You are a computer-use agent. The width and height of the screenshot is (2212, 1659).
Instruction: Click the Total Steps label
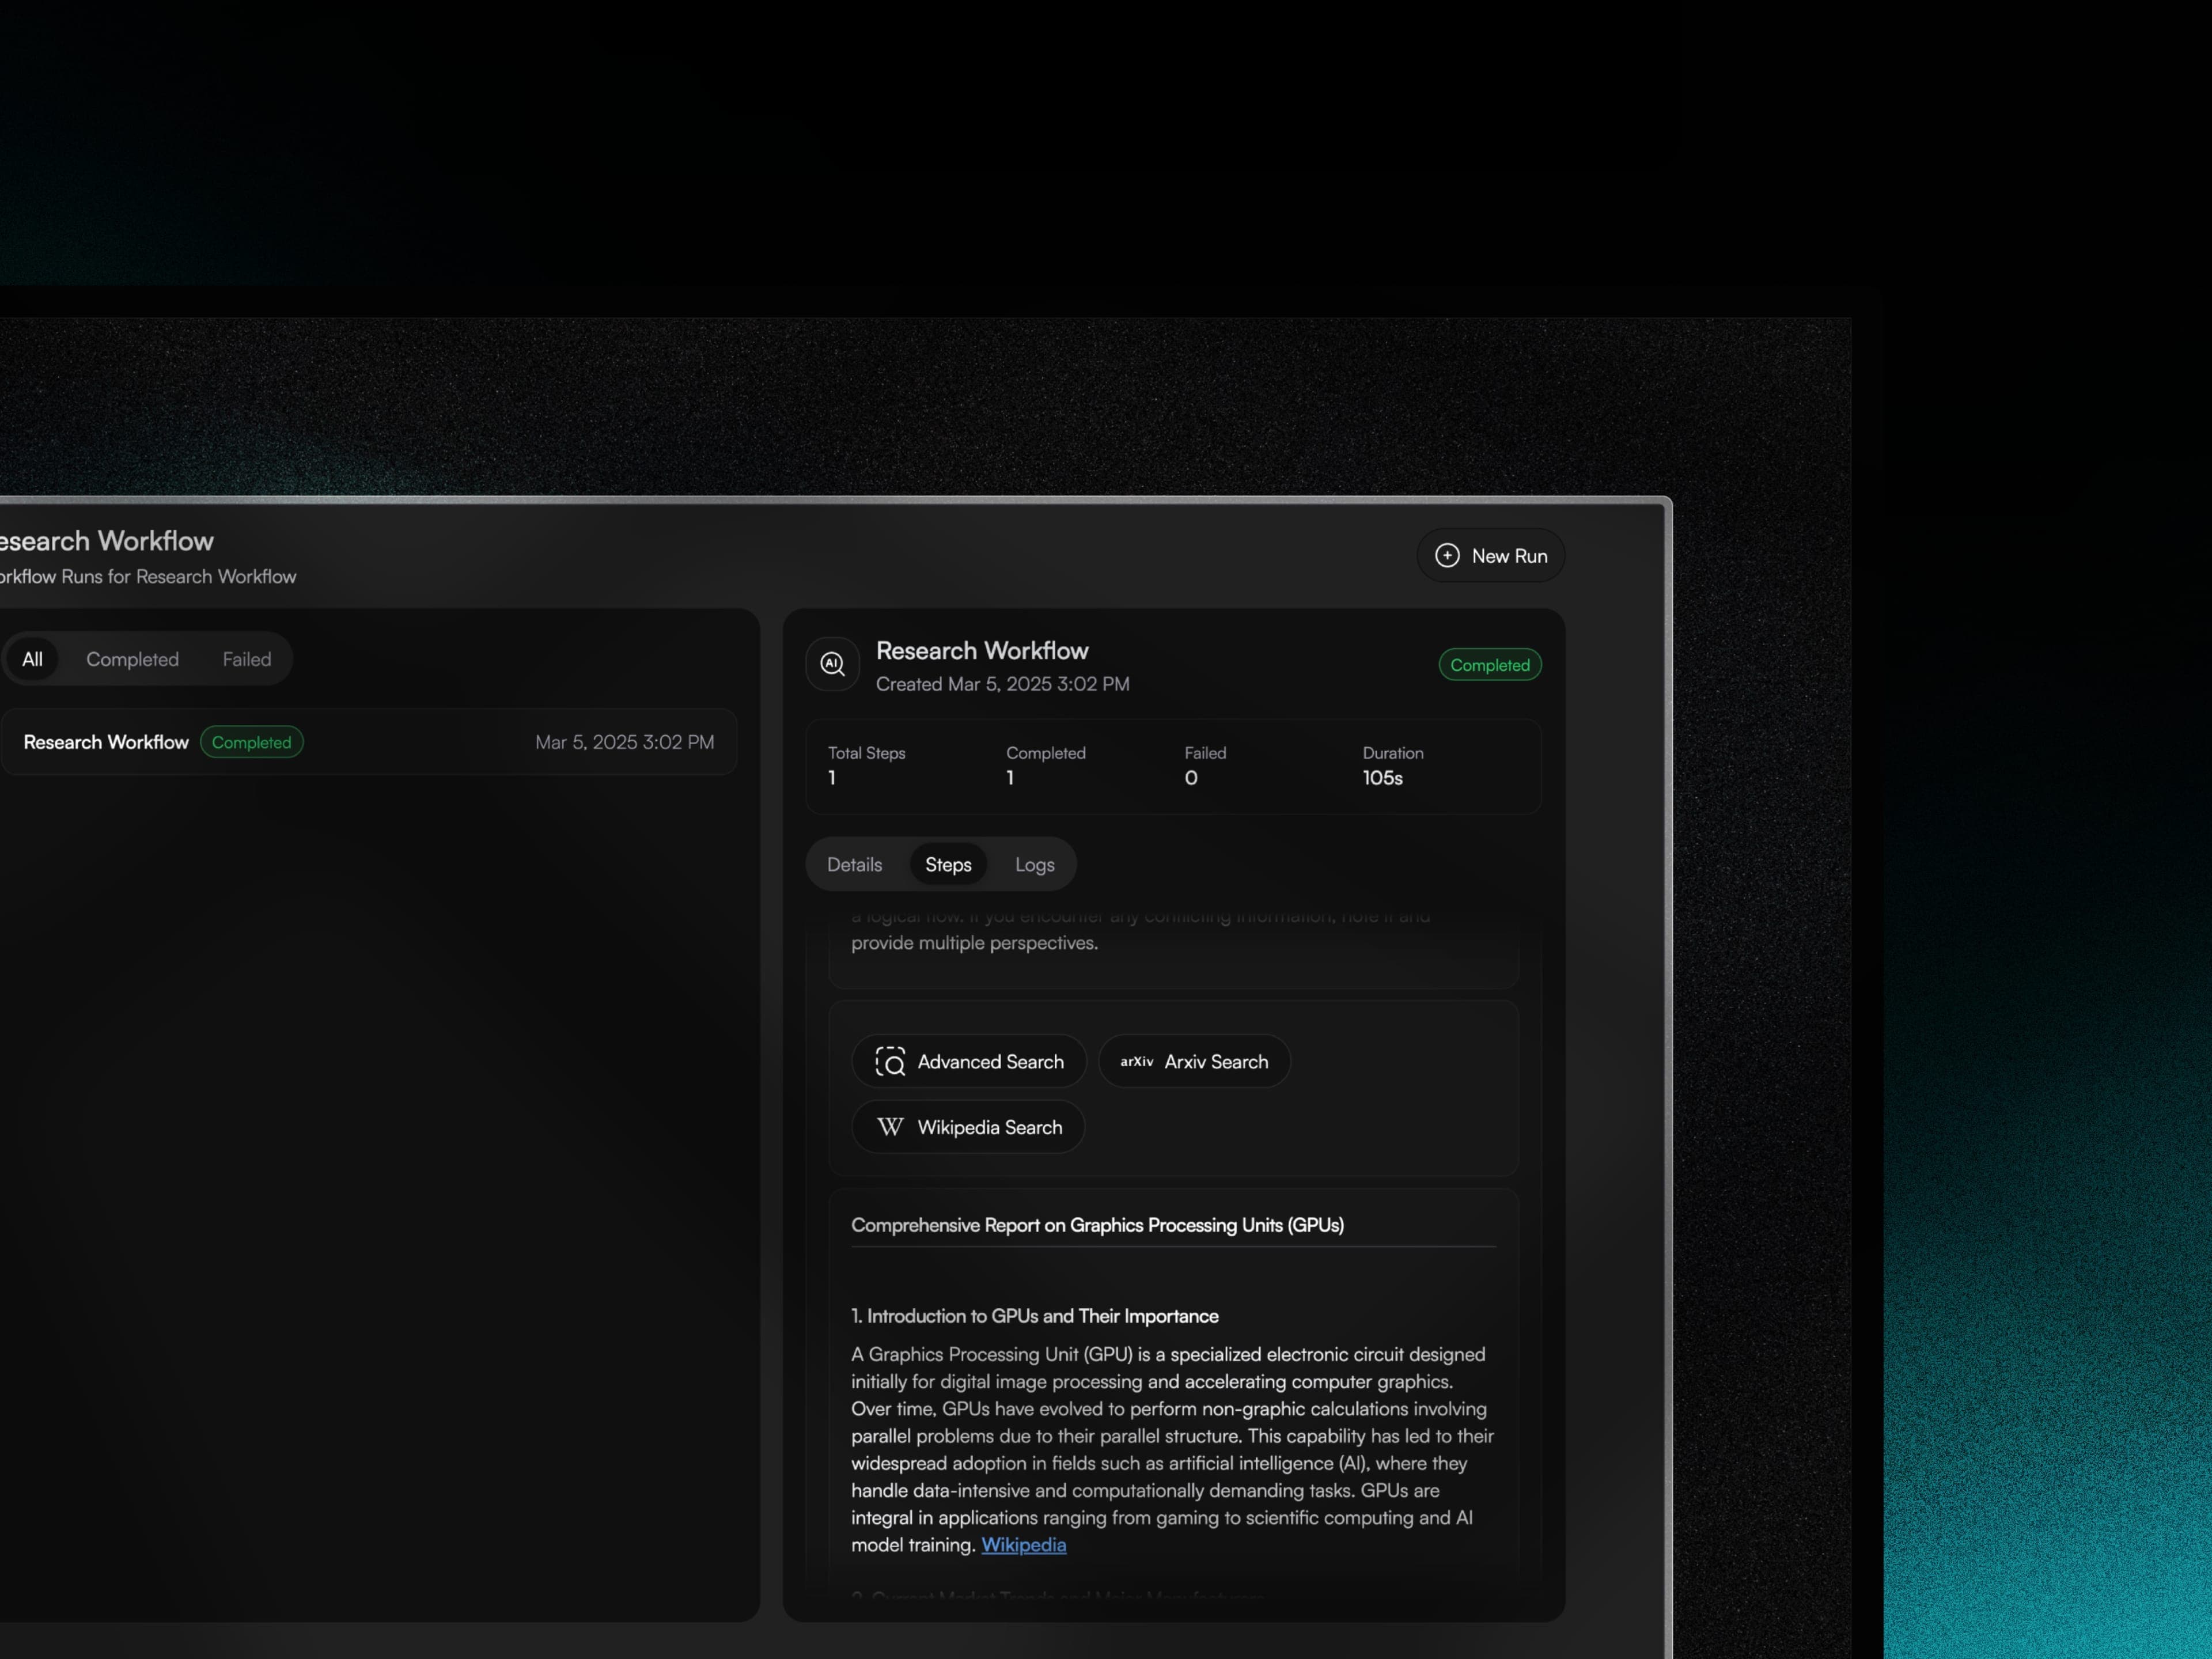pyautogui.click(x=867, y=753)
